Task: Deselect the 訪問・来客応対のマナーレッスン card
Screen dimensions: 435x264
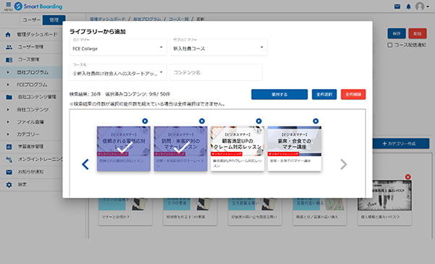Action: [181, 148]
